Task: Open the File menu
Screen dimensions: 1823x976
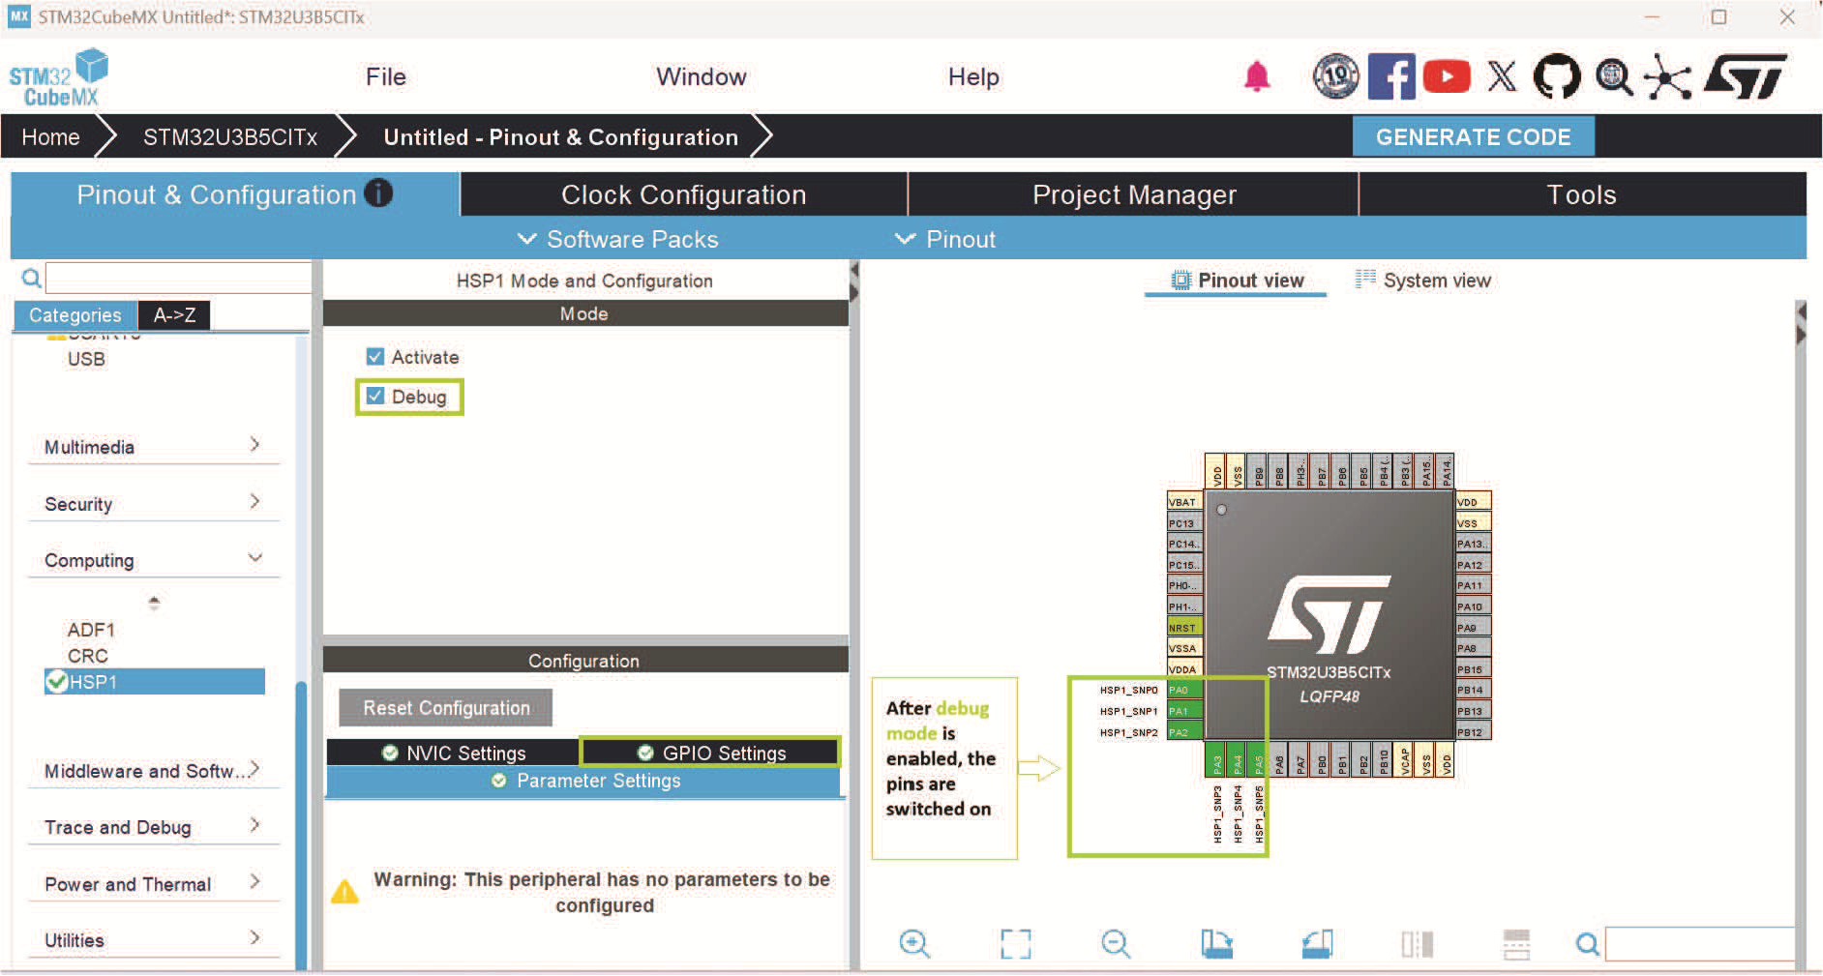Action: (385, 76)
